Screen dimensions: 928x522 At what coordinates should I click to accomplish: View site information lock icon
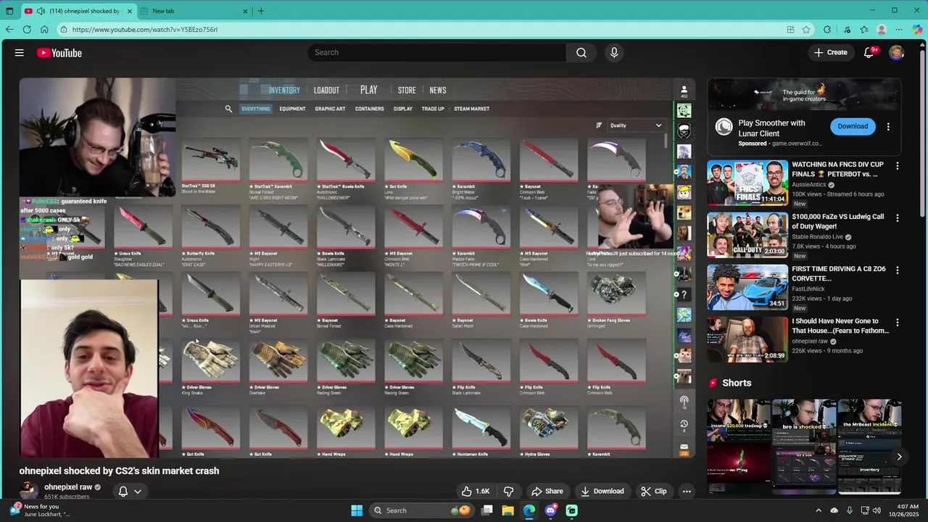pyautogui.click(x=64, y=30)
